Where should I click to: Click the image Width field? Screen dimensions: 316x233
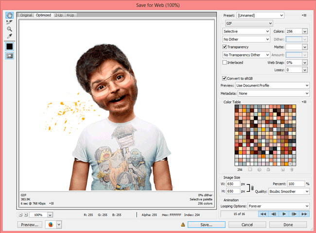click(233, 183)
